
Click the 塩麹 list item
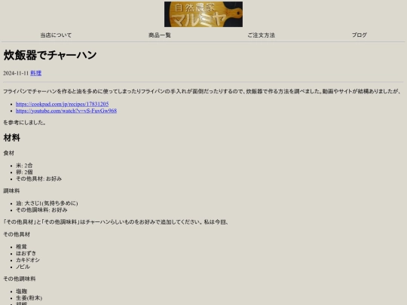coord(21,291)
